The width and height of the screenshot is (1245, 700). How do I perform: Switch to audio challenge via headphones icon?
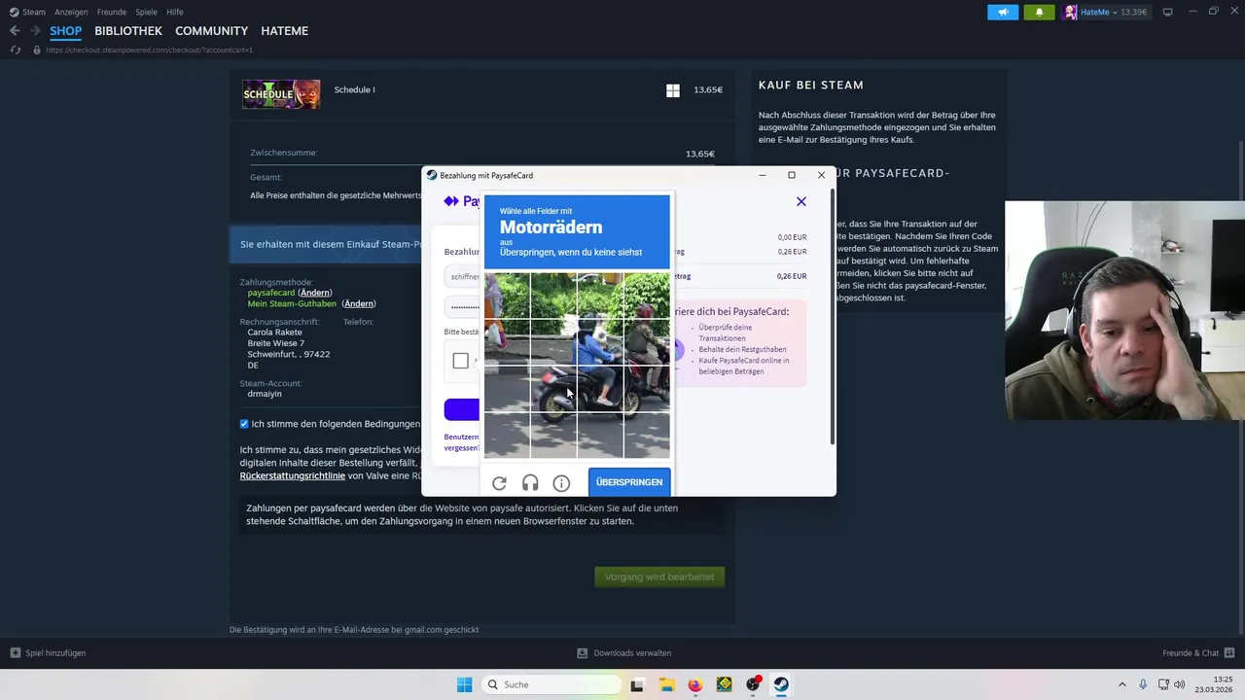coord(530,483)
